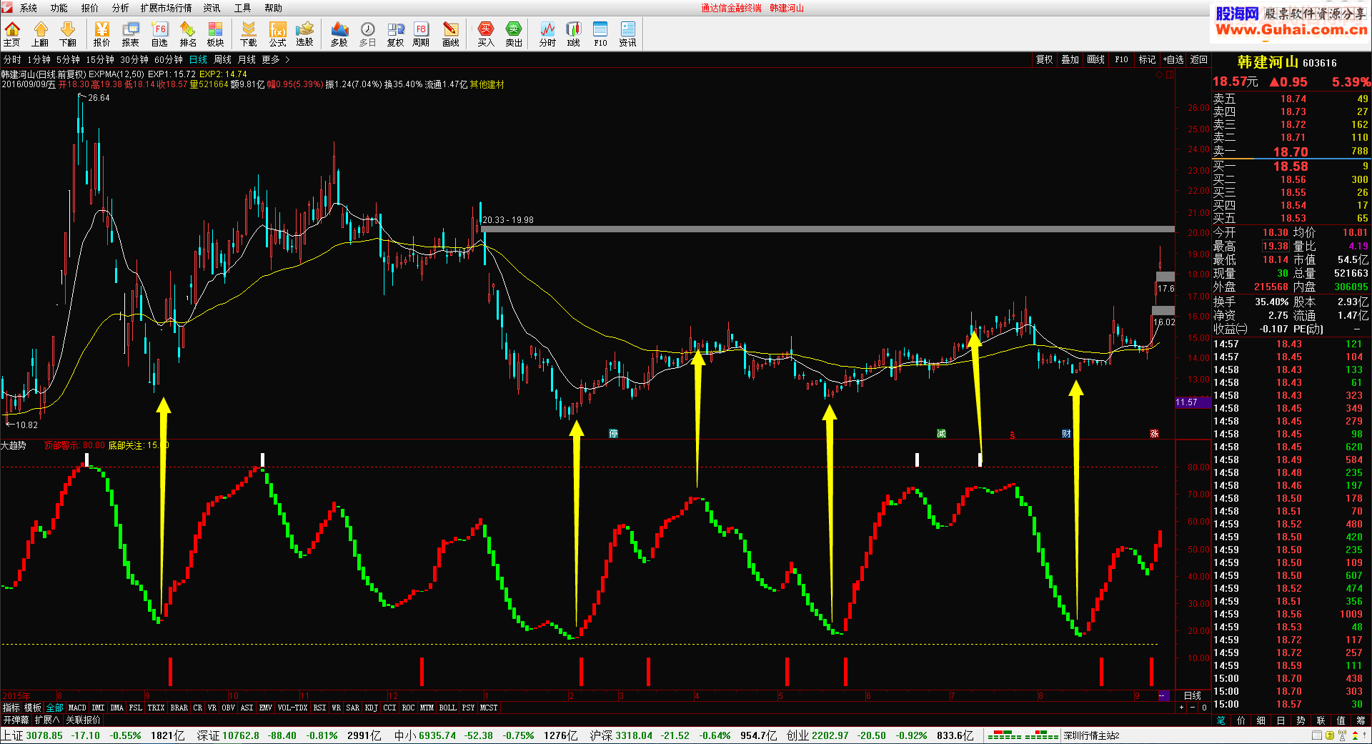
Task: Open the 排名 ranking toolbar icon
Action: click(x=188, y=34)
